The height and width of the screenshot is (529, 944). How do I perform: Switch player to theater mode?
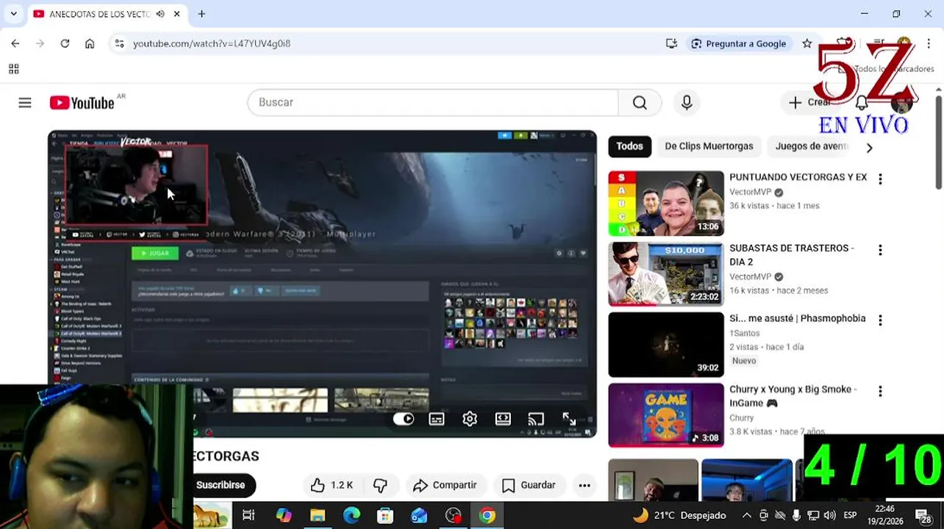point(503,419)
